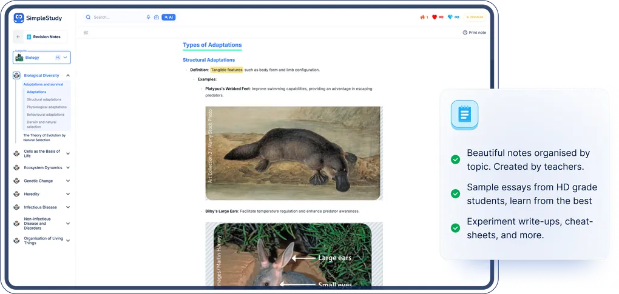
Task: Click checkmark beside Sample essays
Action: [x=455, y=194]
